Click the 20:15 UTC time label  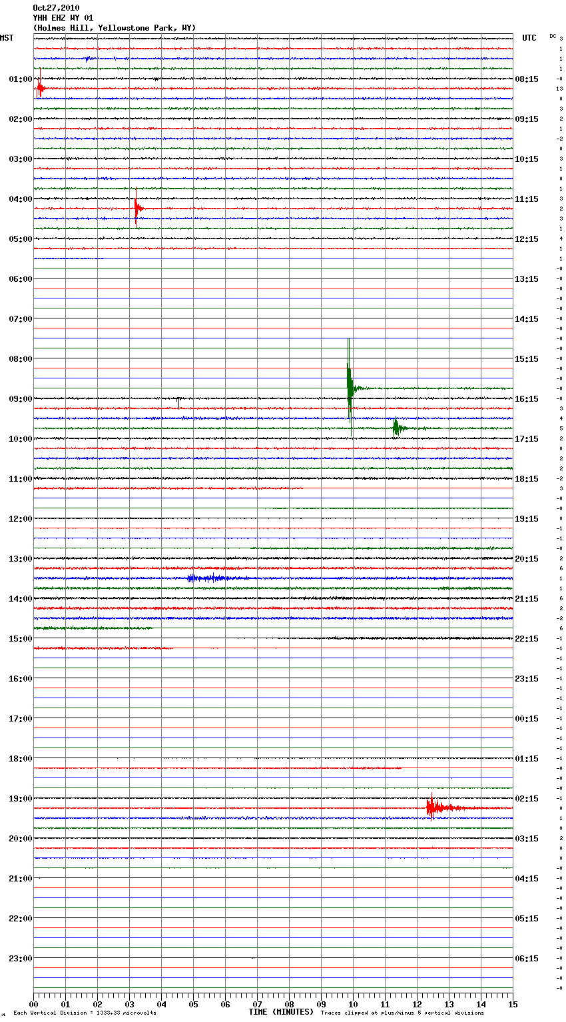(x=527, y=559)
